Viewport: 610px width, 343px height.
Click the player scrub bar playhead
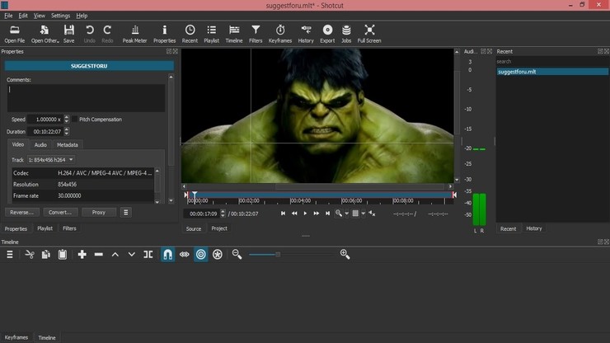point(195,195)
